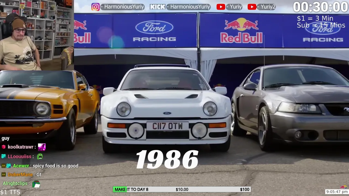Click the Ford Racing logo on left banner
Image resolution: width=349 pixels, height=196 pixels.
click(154, 31)
